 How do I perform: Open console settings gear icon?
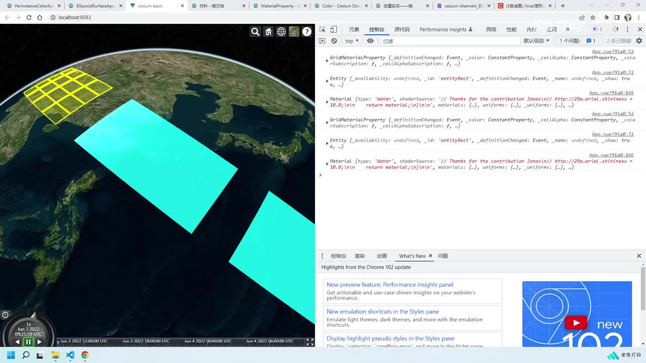[x=639, y=41]
